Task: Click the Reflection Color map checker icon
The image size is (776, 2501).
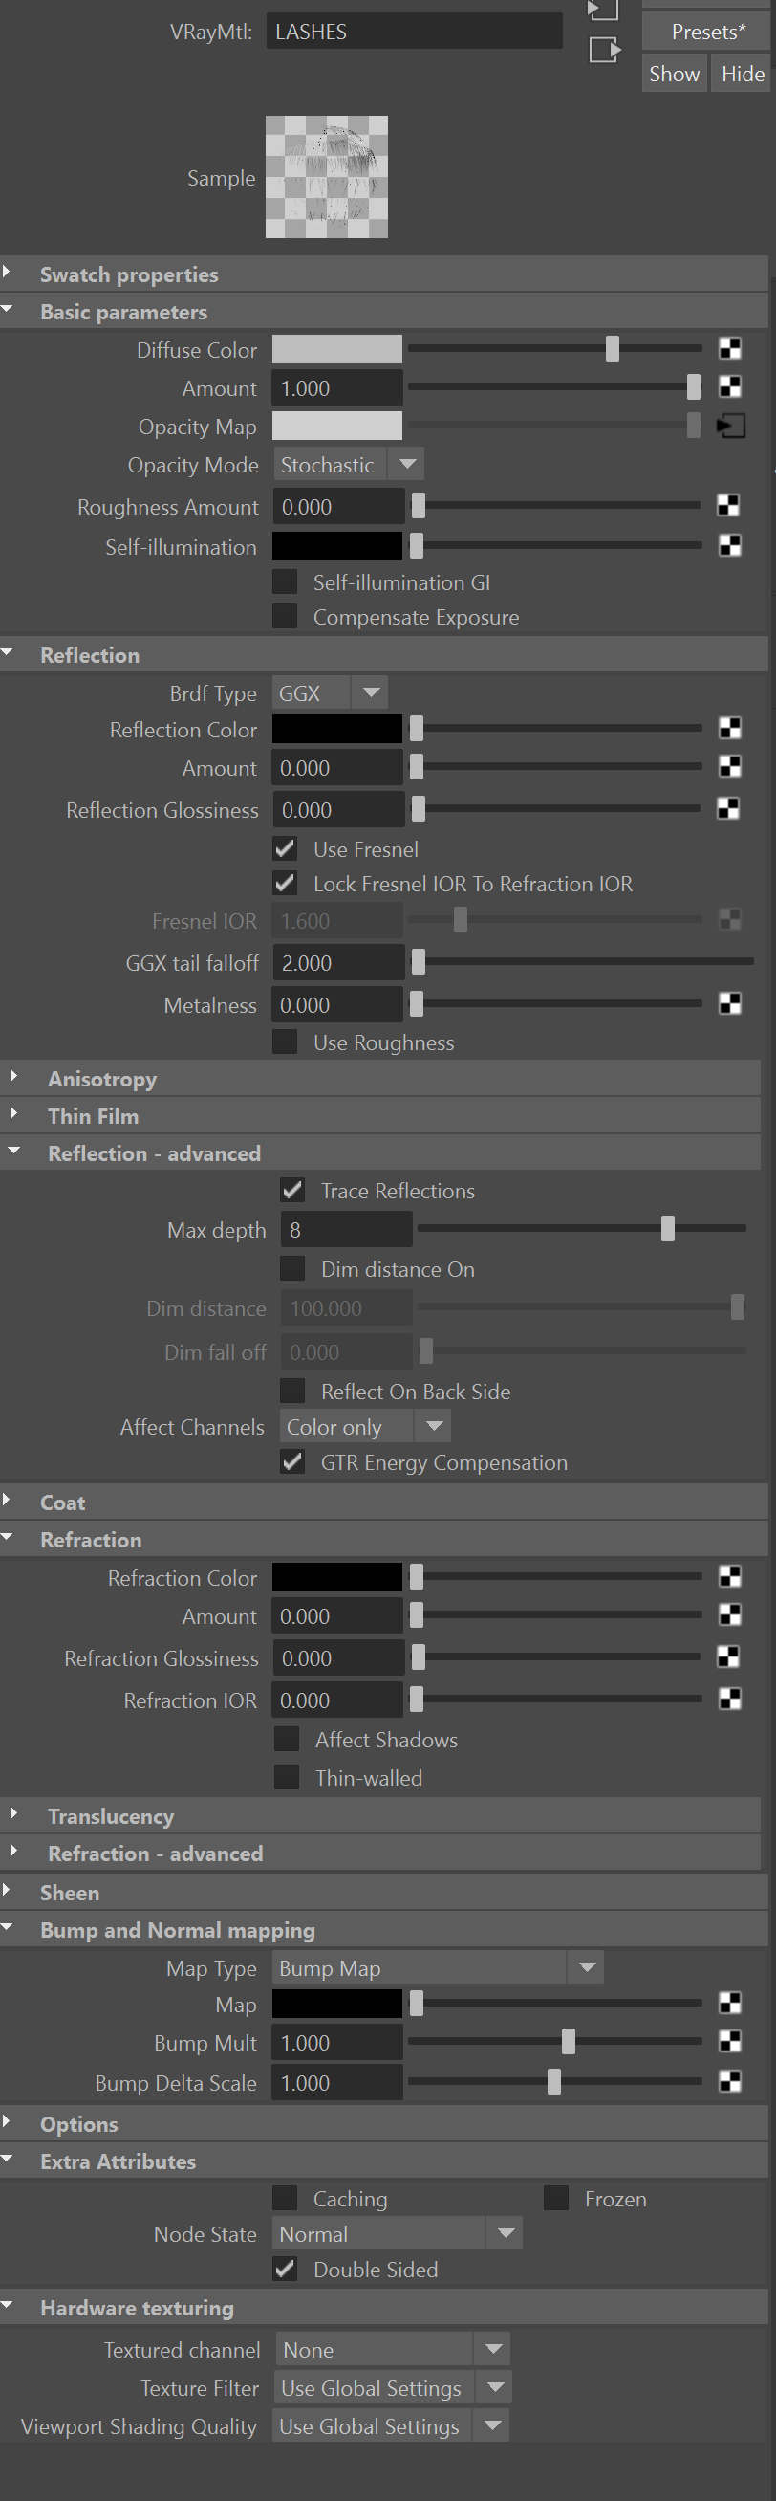Action: pyautogui.click(x=729, y=728)
